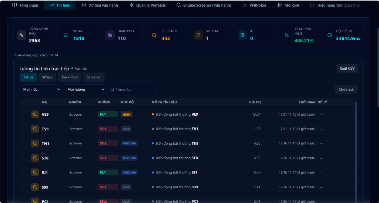Open Engine Screener (Vận hành) tab
The image size is (379, 203).
pos(204,5)
